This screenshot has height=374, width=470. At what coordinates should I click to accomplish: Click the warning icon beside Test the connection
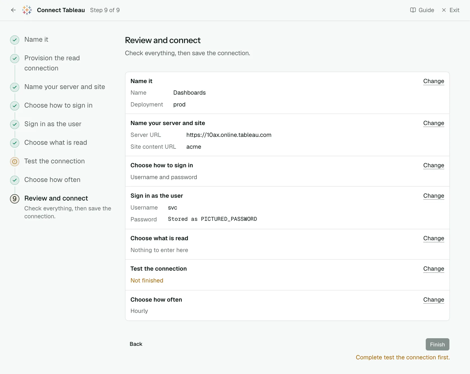(15, 162)
